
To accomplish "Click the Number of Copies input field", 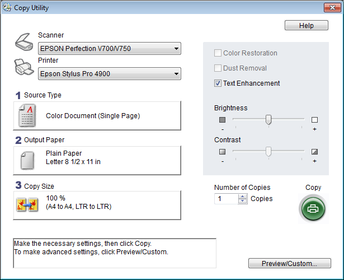I will 226,199.
